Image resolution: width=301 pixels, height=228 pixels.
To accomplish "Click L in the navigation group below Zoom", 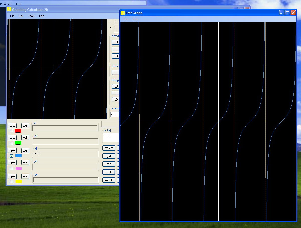I will [x=116, y=93].
